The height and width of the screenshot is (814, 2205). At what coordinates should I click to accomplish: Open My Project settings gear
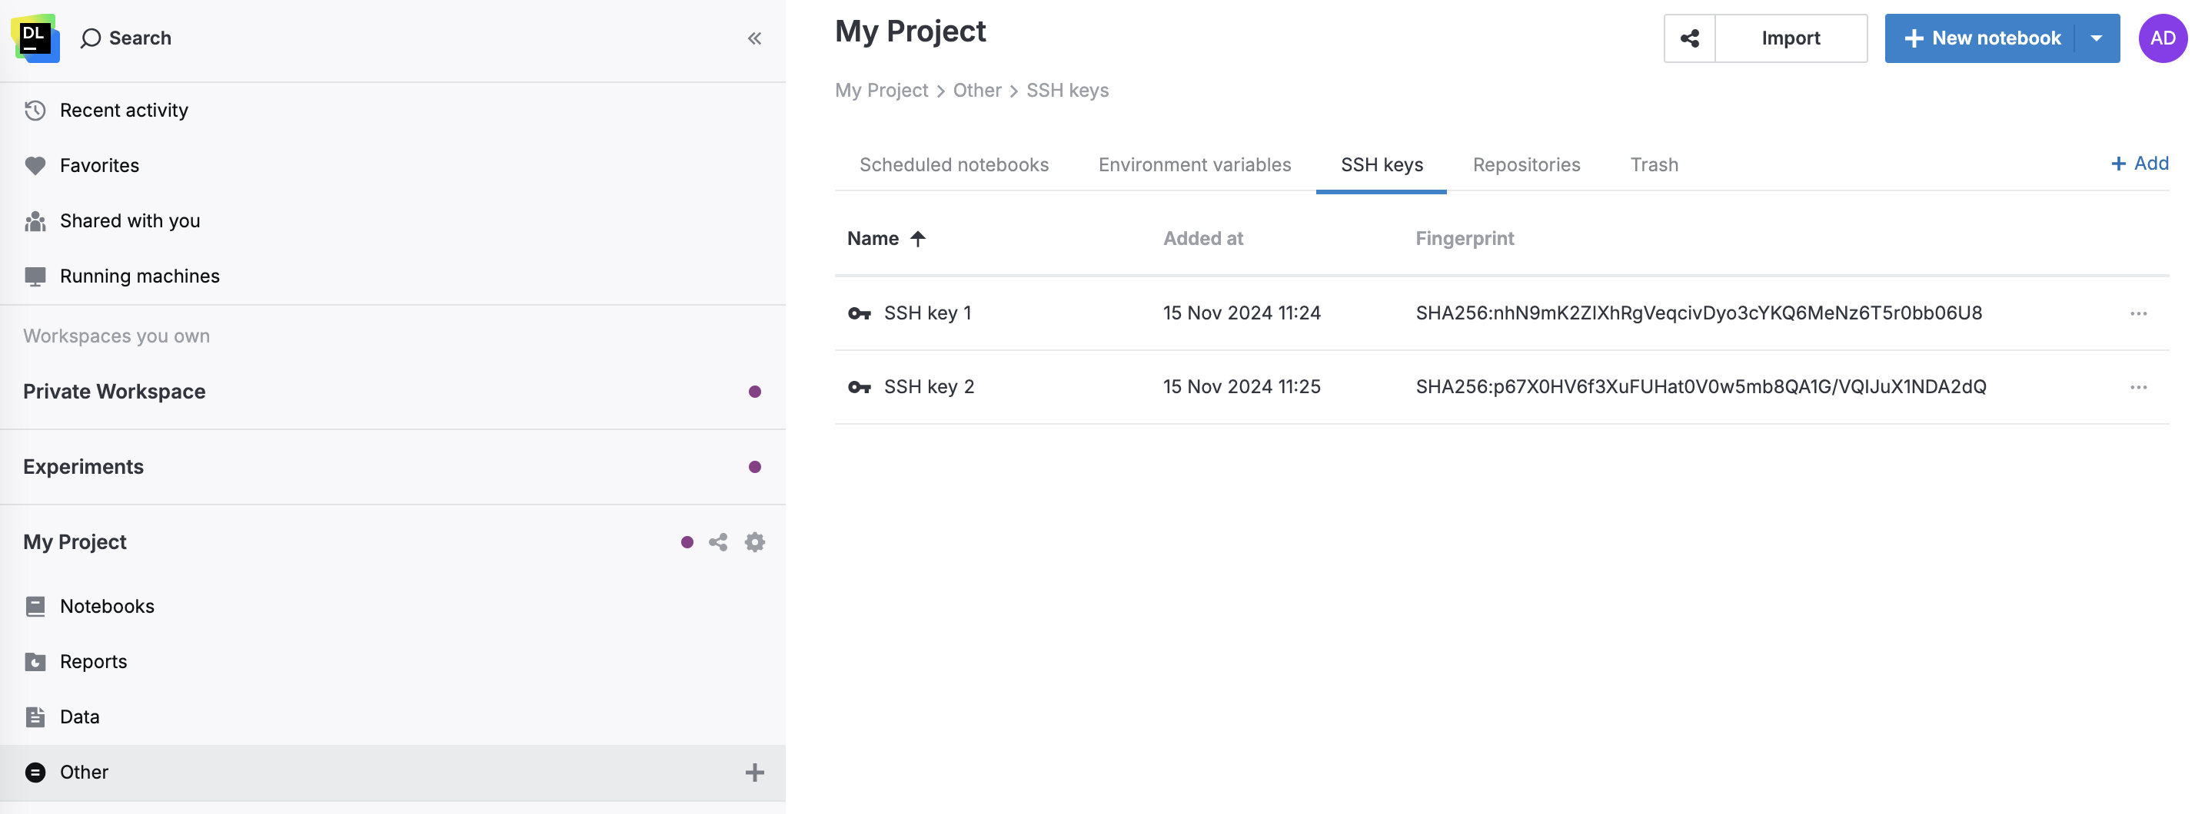click(x=754, y=542)
